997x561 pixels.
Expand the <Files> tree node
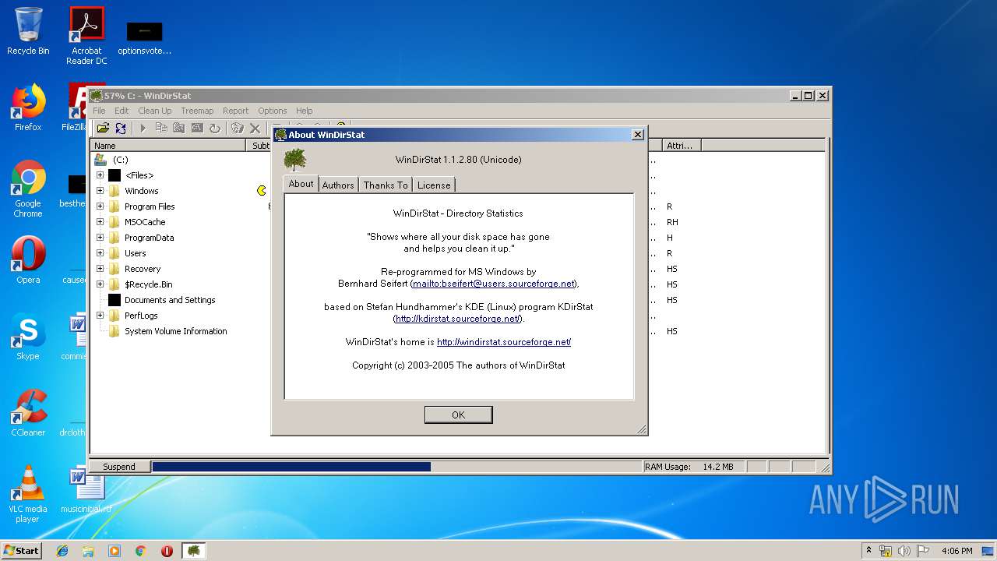[x=100, y=175]
